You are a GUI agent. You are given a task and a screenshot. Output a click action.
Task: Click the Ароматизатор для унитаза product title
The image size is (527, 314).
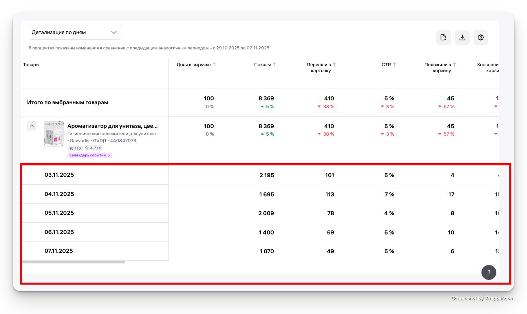(x=112, y=126)
